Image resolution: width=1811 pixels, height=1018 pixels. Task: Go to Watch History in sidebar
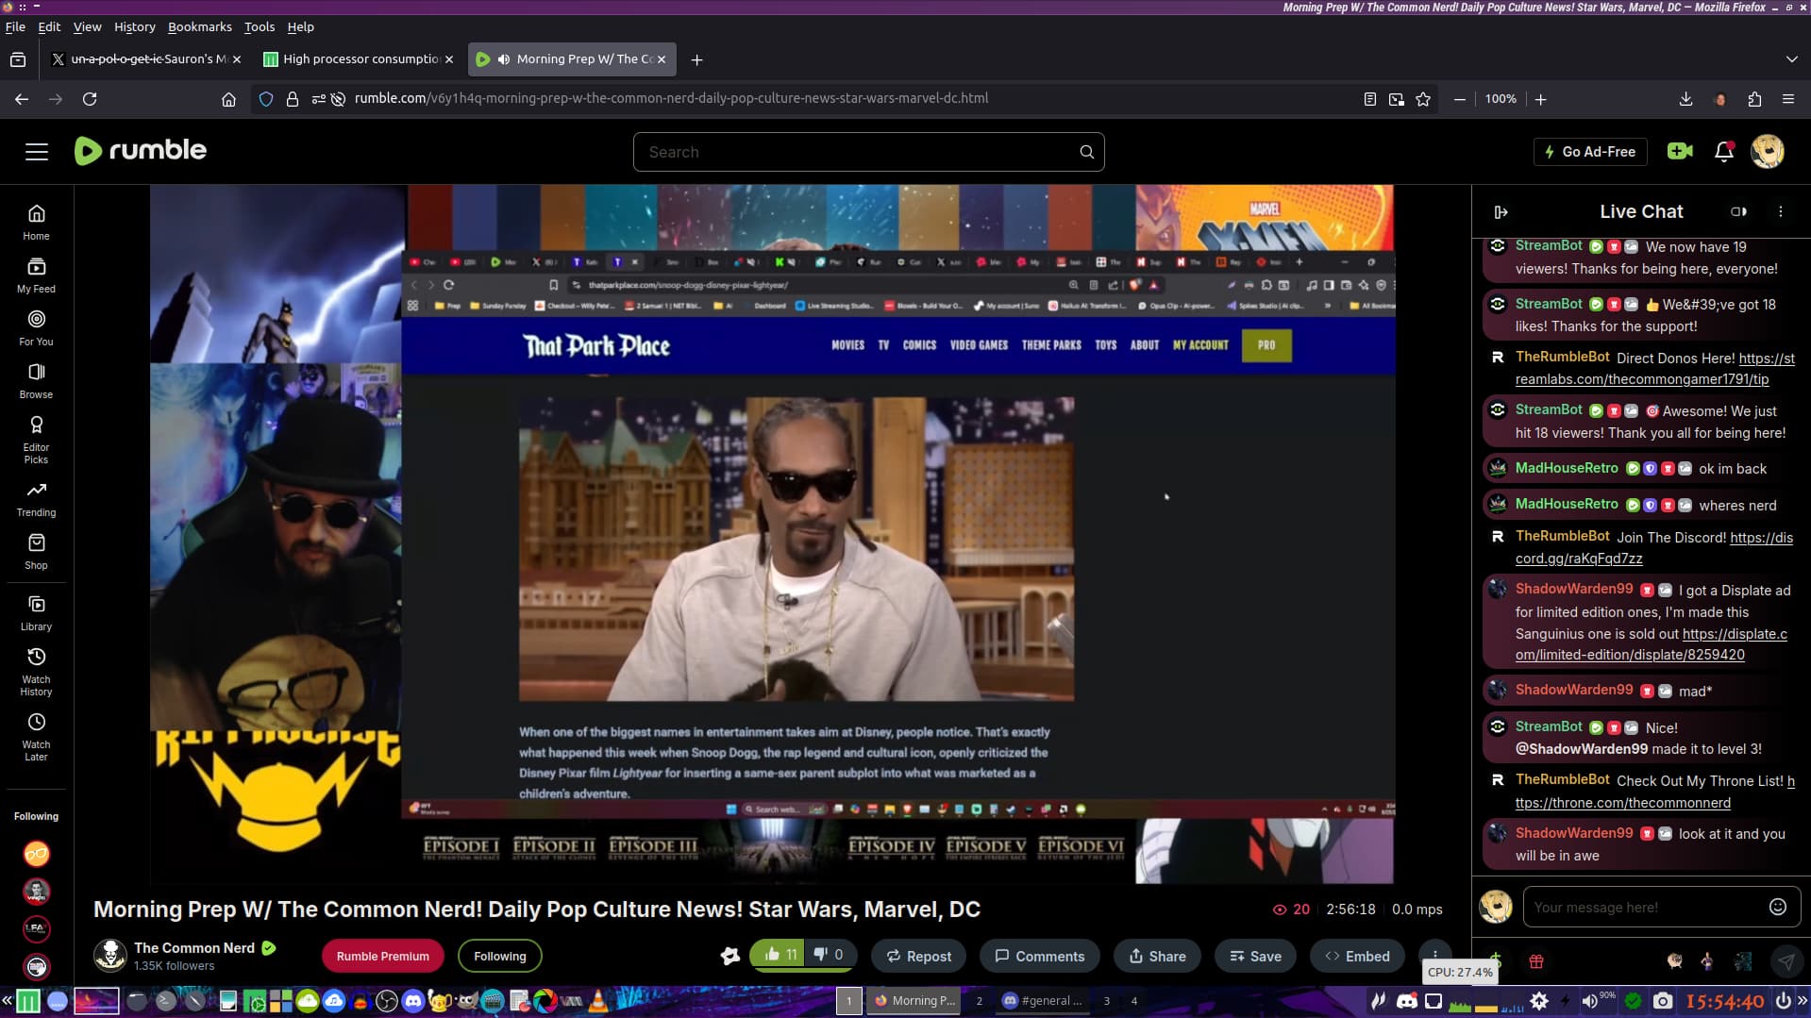[x=36, y=672]
